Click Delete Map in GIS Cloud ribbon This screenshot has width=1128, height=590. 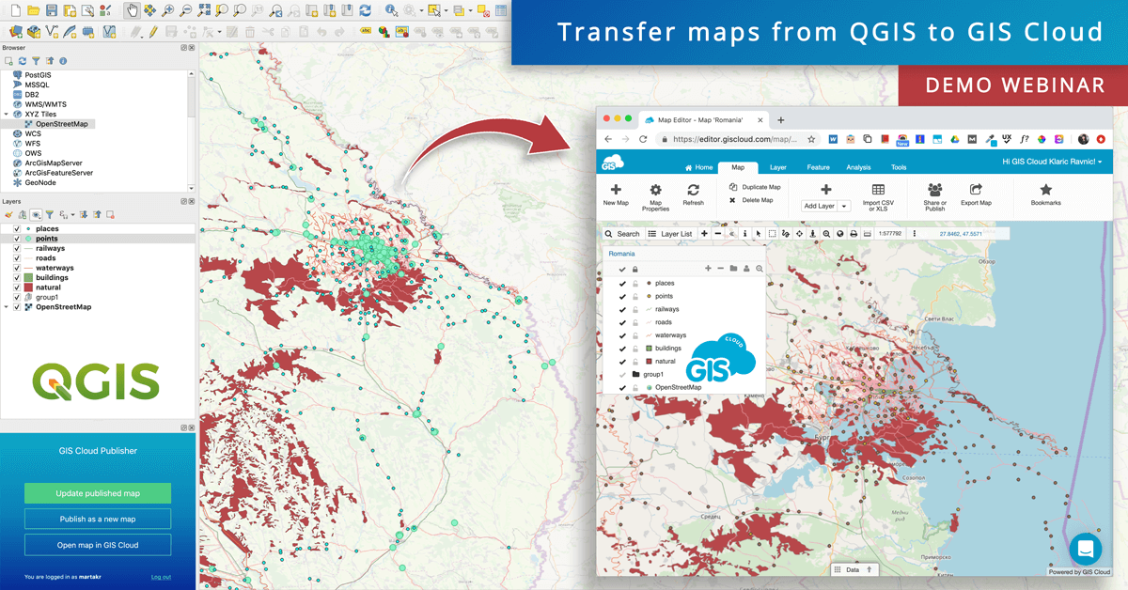(751, 200)
